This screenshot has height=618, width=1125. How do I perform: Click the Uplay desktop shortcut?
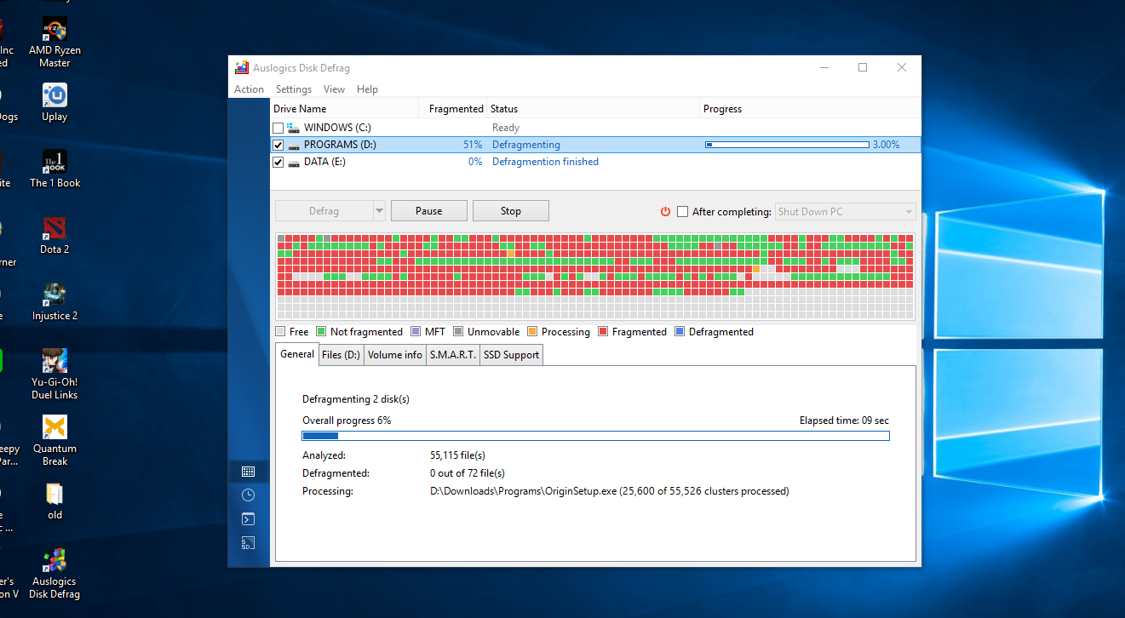click(55, 103)
